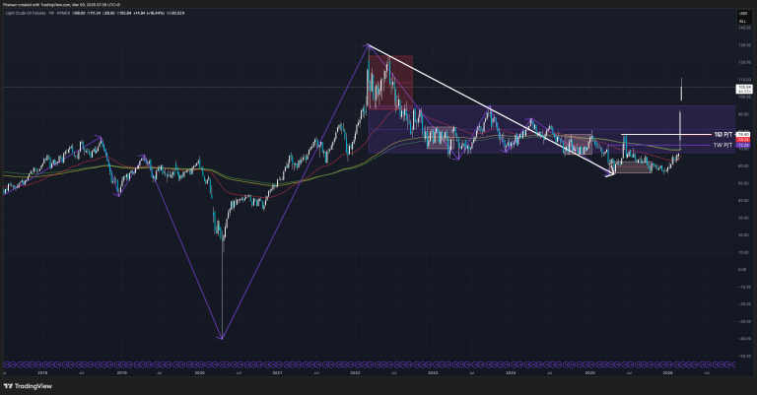Click the 2023 label on time axis
Screen dimensions: 757x395
pyautogui.click(x=433, y=372)
